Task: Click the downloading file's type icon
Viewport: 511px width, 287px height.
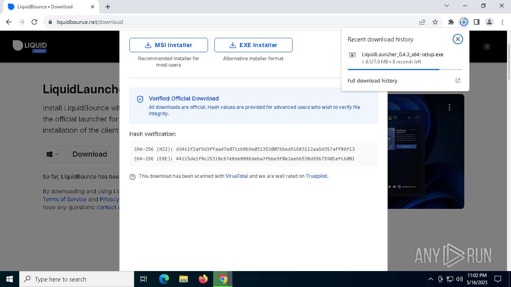Action: pyautogui.click(x=353, y=55)
